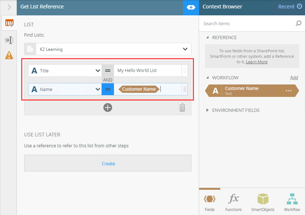Collapse panel with the chevron arrow
Viewport: 305px width, 215px height.
click(x=9, y=7)
